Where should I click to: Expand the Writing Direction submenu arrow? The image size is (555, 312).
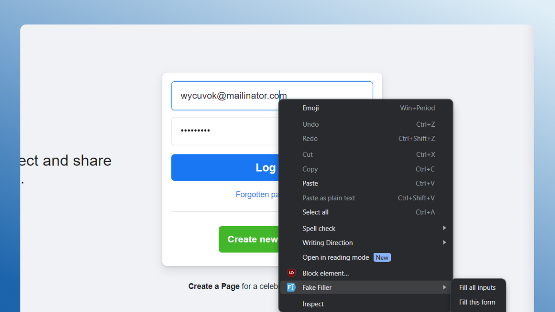[x=444, y=243]
